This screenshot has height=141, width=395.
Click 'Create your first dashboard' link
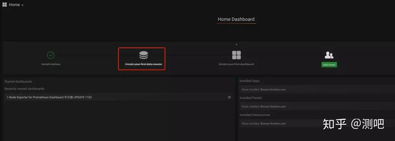[236, 64]
